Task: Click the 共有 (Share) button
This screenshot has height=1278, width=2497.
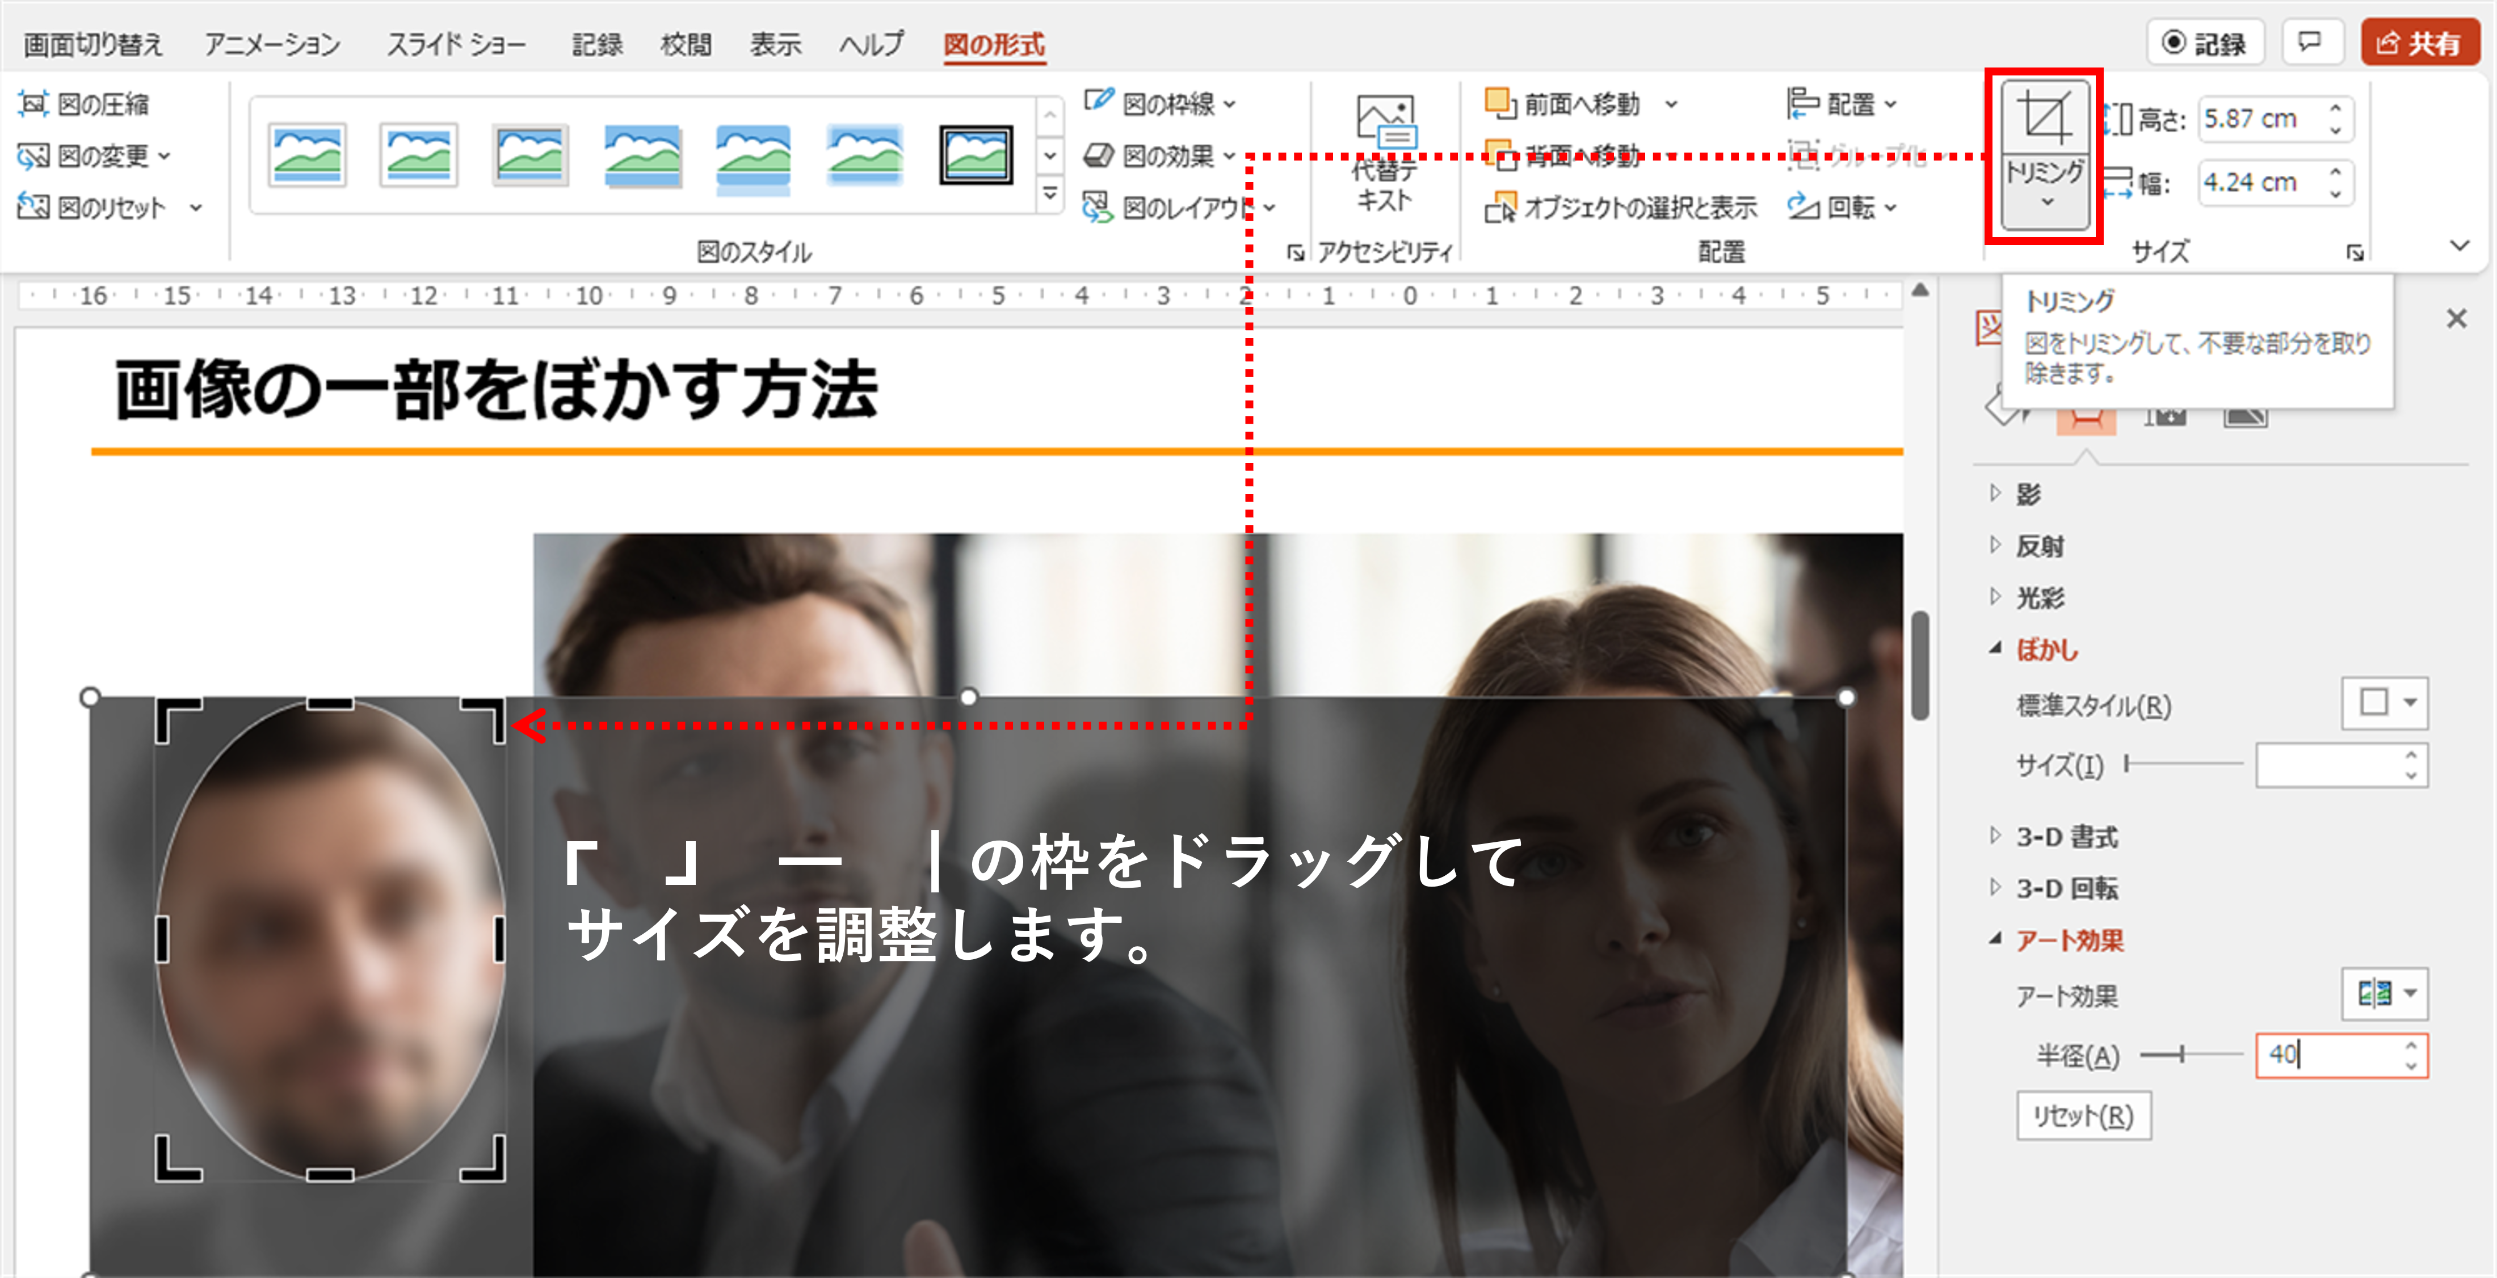Action: pyautogui.click(x=2419, y=41)
